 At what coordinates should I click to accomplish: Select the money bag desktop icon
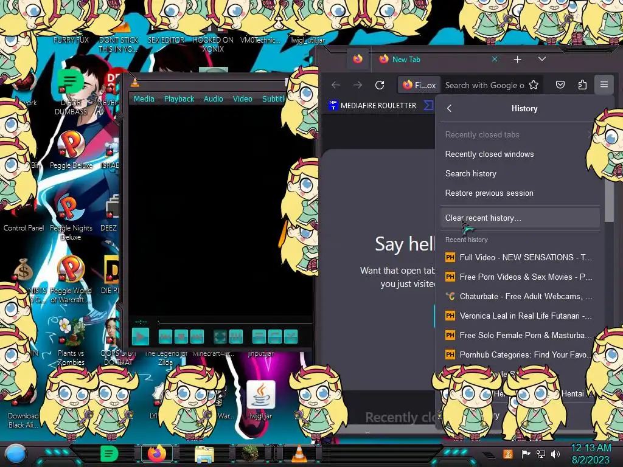(23, 271)
